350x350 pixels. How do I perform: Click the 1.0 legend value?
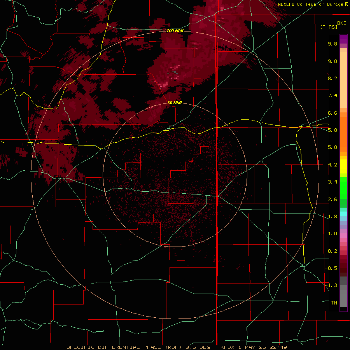click(x=332, y=234)
